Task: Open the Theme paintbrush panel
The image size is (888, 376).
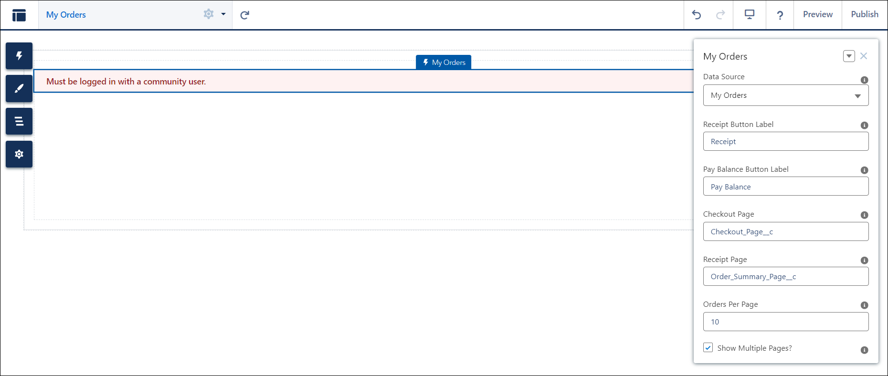Action: [19, 89]
